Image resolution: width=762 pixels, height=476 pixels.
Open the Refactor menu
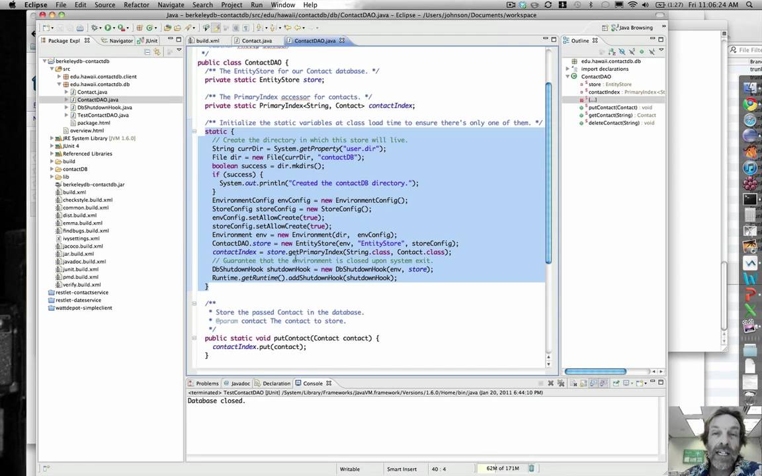pos(136,5)
